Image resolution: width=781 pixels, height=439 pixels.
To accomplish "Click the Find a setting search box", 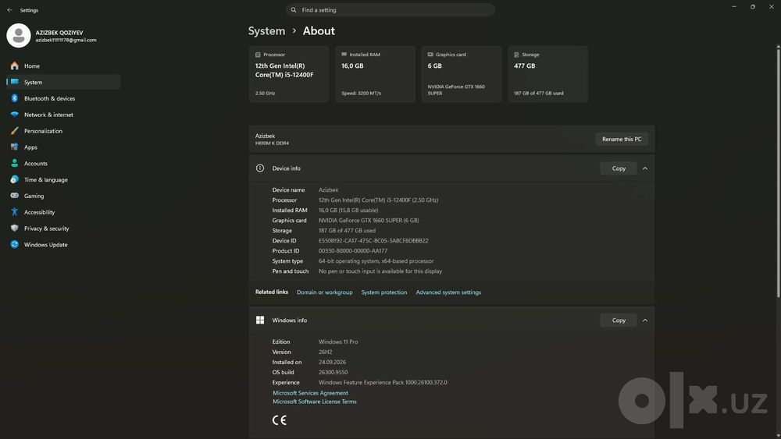I will point(390,10).
